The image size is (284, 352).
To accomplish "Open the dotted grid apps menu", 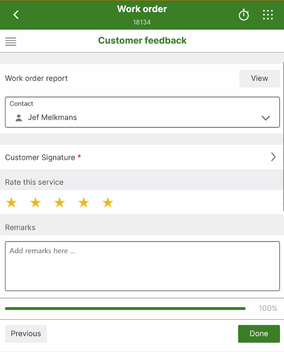I will pos(268,15).
